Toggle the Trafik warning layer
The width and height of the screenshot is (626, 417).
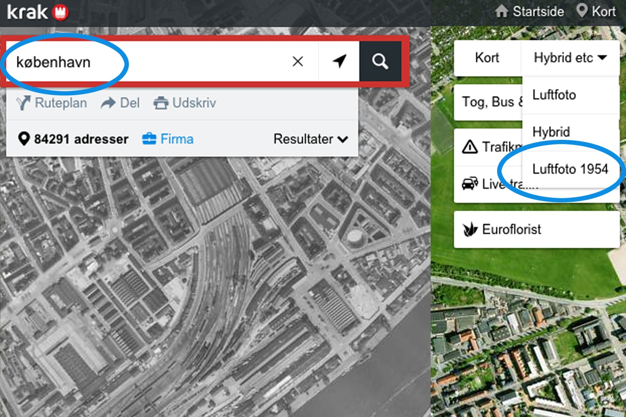[488, 147]
